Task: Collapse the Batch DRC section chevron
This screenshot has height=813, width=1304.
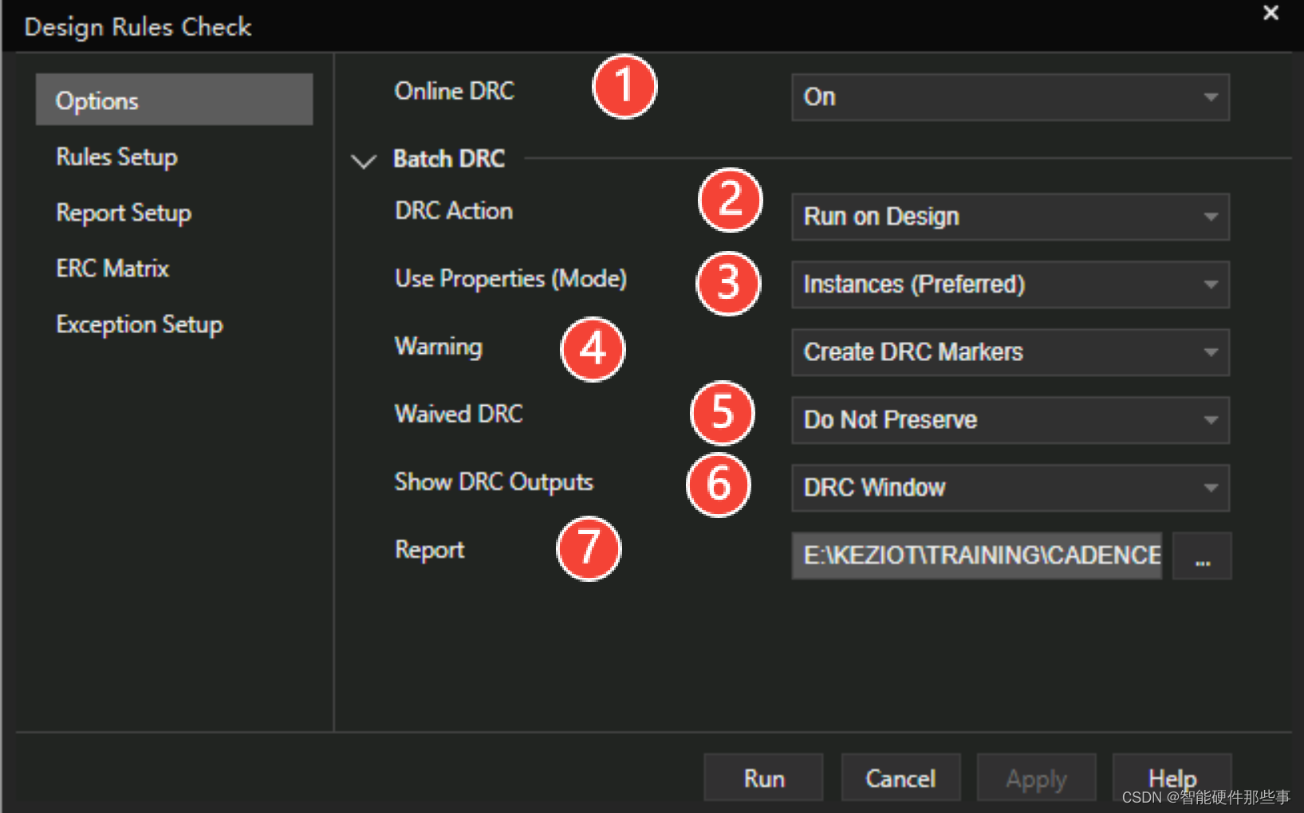Action: pos(364,161)
